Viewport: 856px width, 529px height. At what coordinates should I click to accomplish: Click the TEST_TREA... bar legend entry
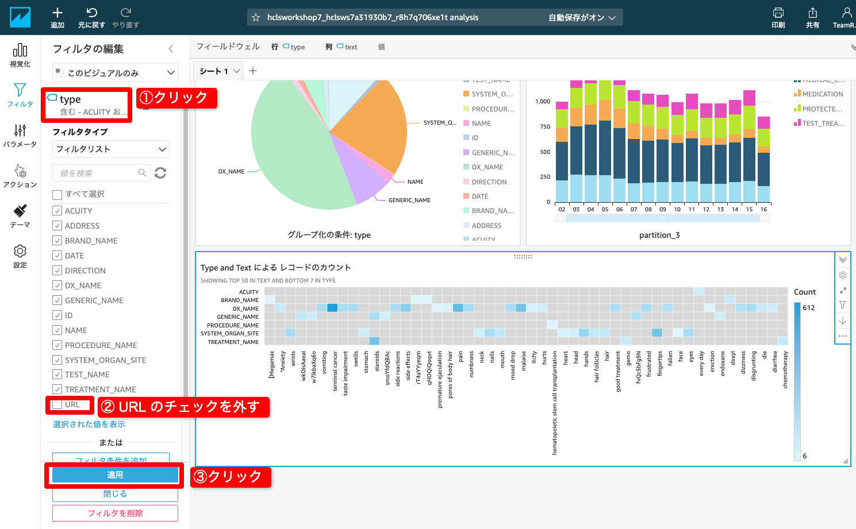pos(819,123)
